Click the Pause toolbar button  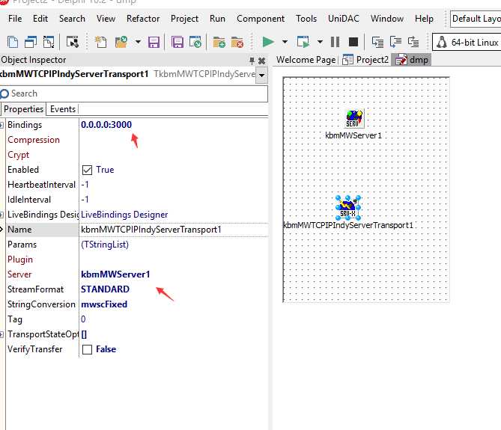[x=335, y=42]
